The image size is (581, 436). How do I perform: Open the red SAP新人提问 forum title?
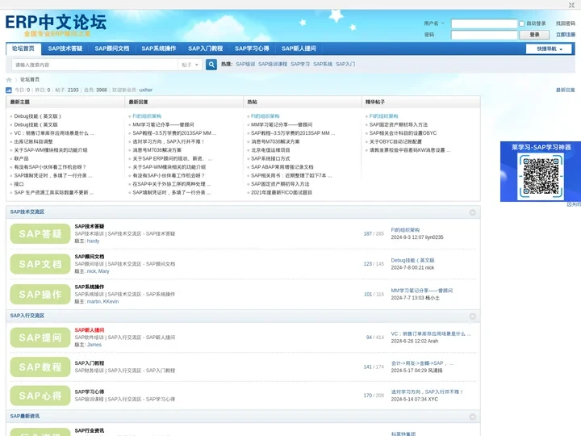90,330
